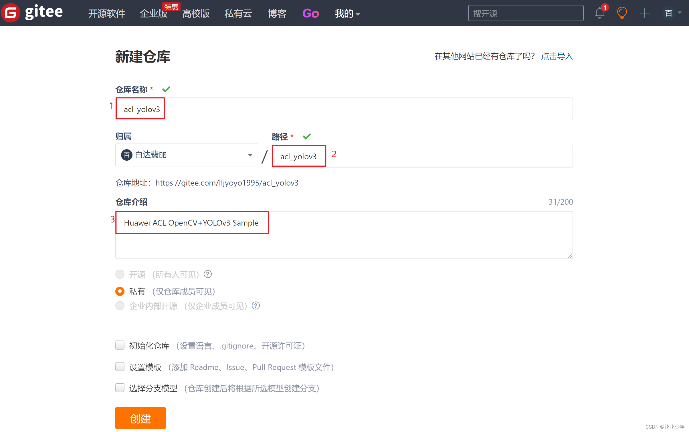Click the help icon next to 开源 option
689x432 pixels.
tap(207, 274)
